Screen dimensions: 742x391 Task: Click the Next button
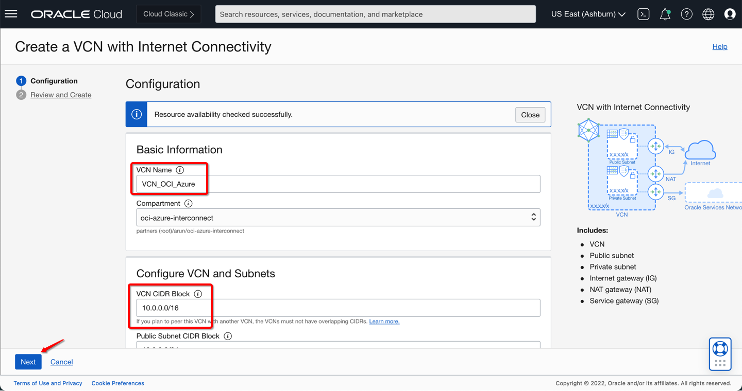point(28,362)
